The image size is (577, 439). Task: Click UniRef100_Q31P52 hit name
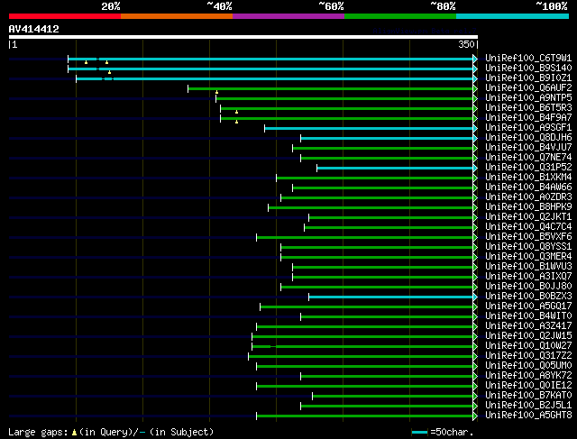coord(528,168)
